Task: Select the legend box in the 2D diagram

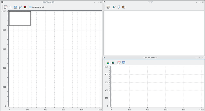Action: coord(20,18)
